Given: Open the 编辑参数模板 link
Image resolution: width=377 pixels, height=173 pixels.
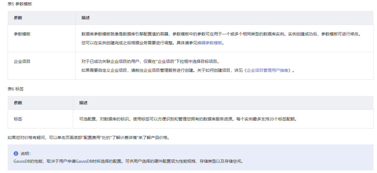Looking at the screenshot, I should coord(210,43).
